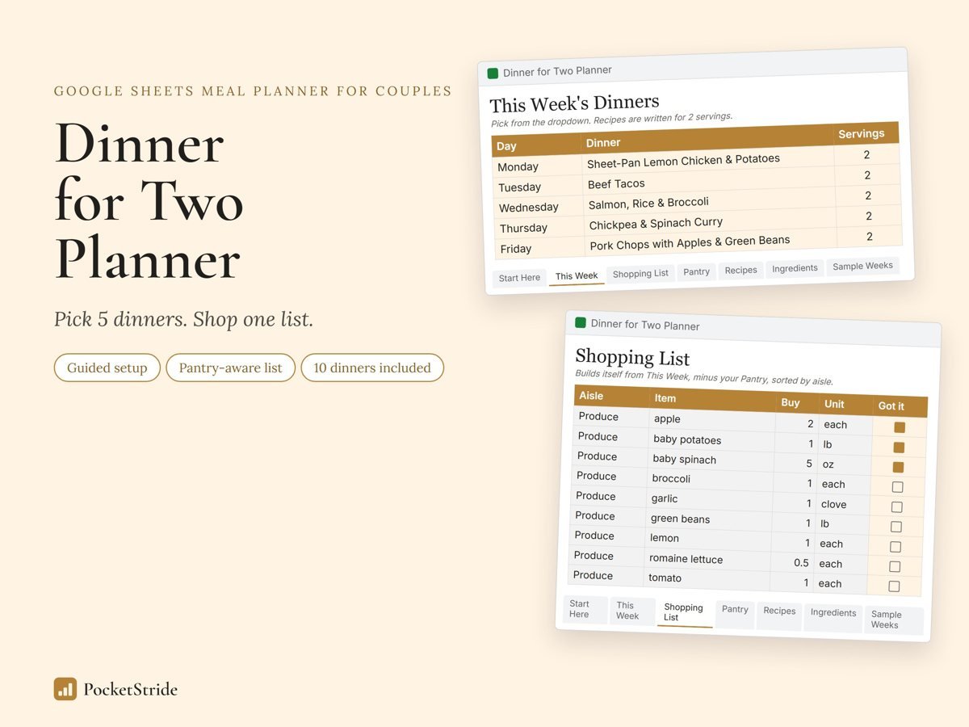Click the Guided setup pill
This screenshot has width=969, height=727.
pyautogui.click(x=107, y=368)
